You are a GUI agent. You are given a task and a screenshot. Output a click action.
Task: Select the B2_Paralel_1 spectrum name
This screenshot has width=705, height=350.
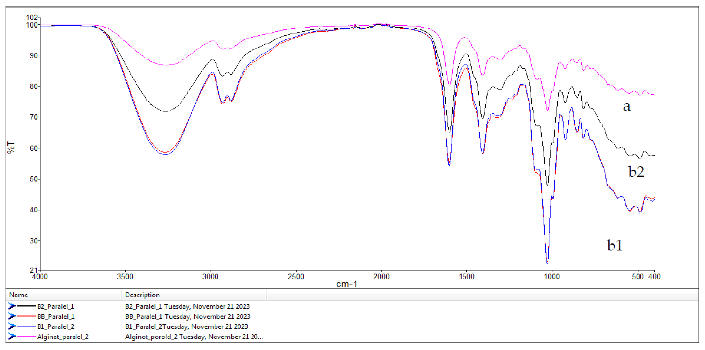[56, 306]
